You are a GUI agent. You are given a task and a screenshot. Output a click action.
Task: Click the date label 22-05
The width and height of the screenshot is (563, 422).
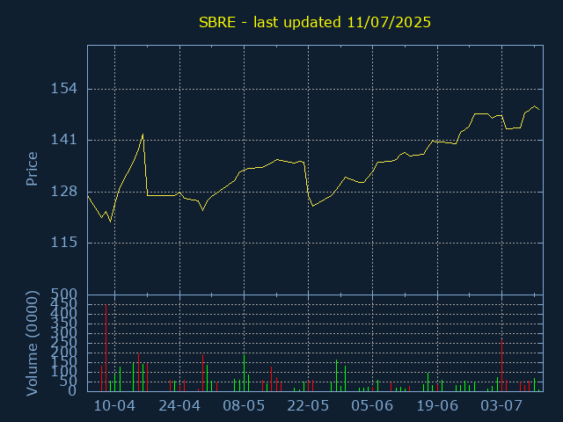click(x=308, y=406)
